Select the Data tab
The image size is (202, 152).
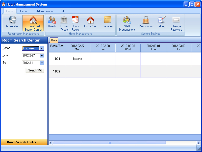[x=54, y=40]
